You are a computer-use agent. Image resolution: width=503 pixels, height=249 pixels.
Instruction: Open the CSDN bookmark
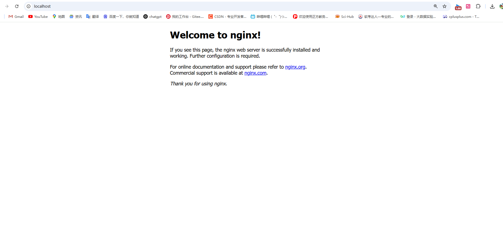pos(227,16)
